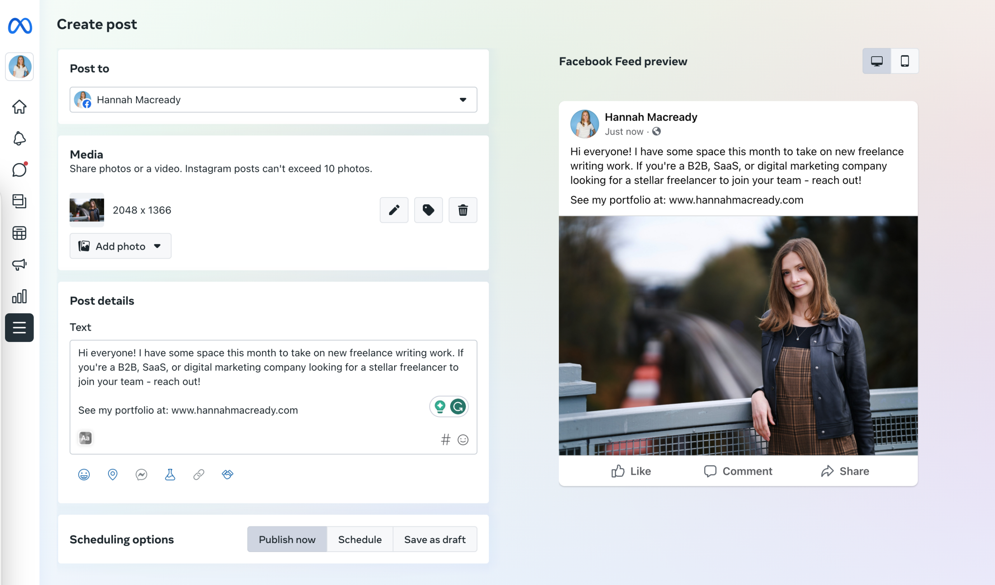Open the All tools hamburger menu

coord(19,327)
